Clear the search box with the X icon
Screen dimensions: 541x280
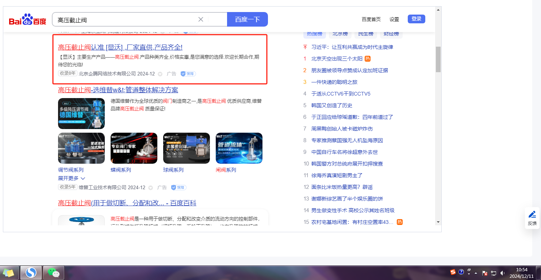coord(200,19)
